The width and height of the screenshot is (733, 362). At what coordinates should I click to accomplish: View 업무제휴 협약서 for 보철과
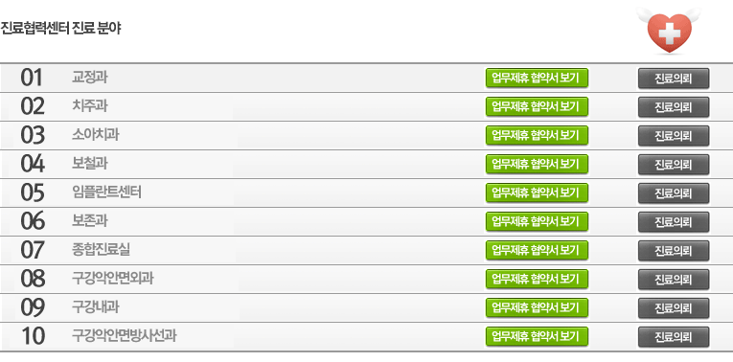coord(537,165)
